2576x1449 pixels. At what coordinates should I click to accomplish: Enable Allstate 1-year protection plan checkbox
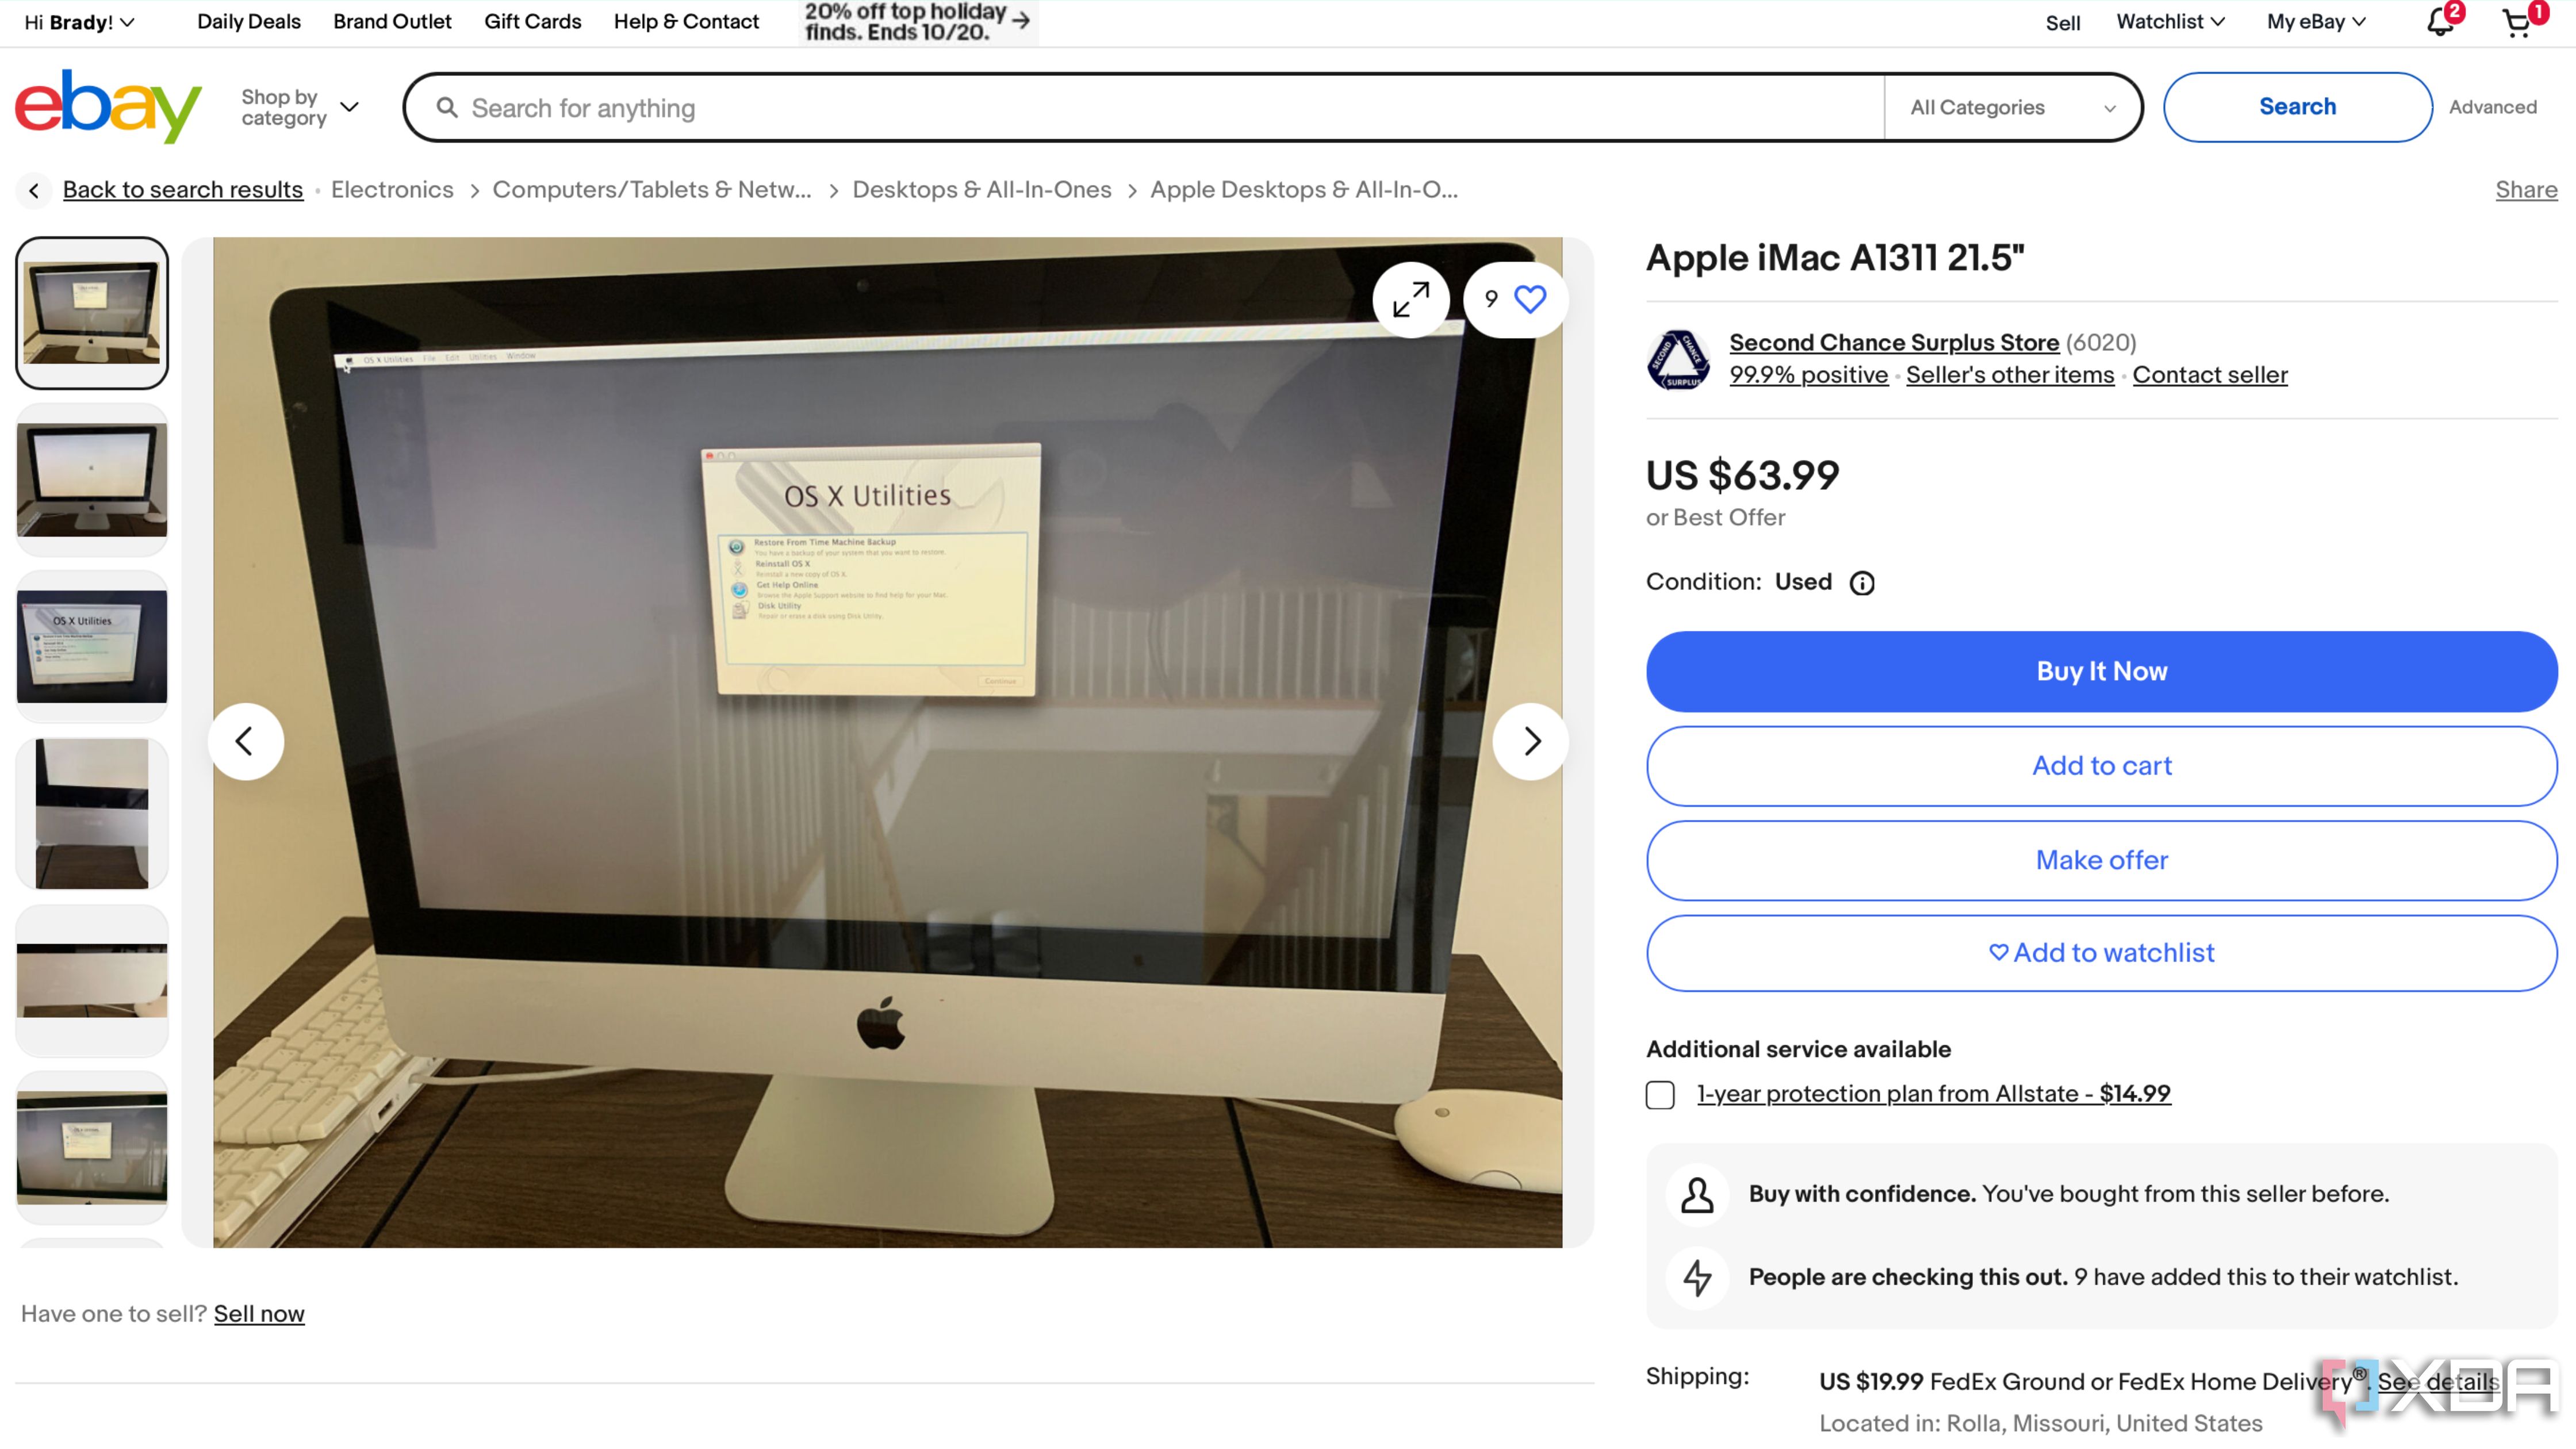click(x=1659, y=1094)
